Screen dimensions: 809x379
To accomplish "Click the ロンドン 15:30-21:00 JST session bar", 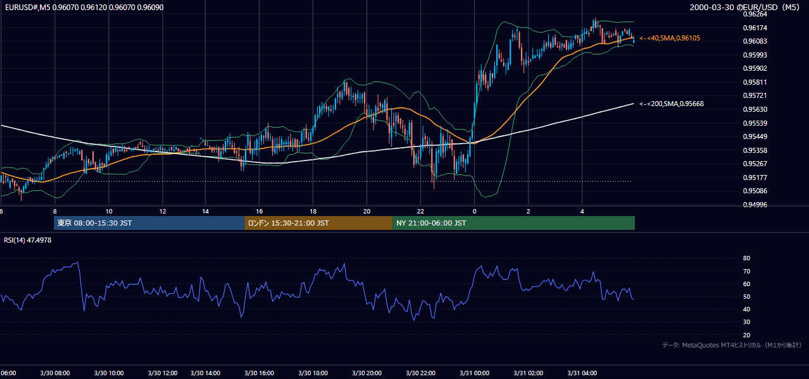I will (x=318, y=223).
